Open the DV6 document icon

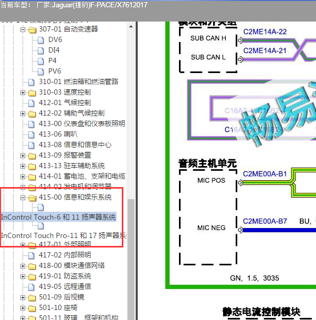point(41,40)
